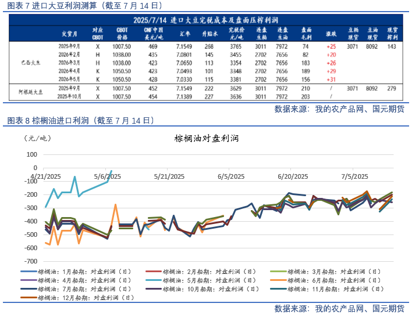This screenshot has width=412, height=314.
Task: Select the 升贴水 column header
Action: click(209, 34)
